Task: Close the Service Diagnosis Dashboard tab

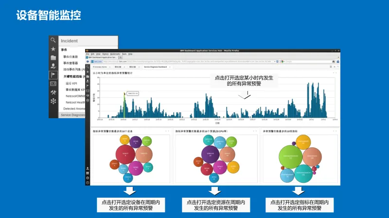Action: (x=170, y=67)
